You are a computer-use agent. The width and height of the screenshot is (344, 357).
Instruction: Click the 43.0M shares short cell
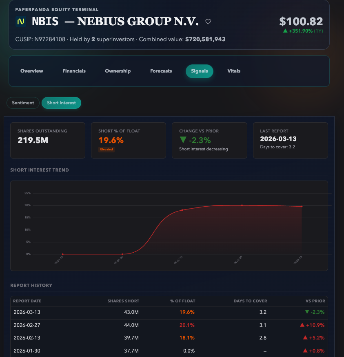tap(131, 312)
